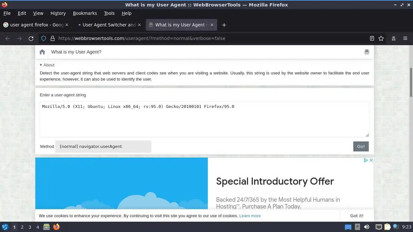Click the Special Introductory Offer ad headline
Image resolution: width=413 pixels, height=232 pixels.
[x=275, y=181]
